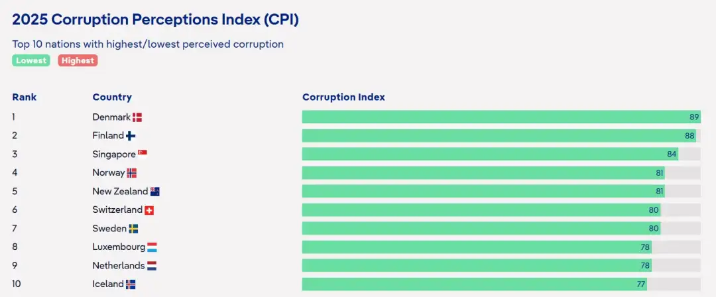Click the Norway flag icon
This screenshot has width=716, height=297.
[x=131, y=173]
